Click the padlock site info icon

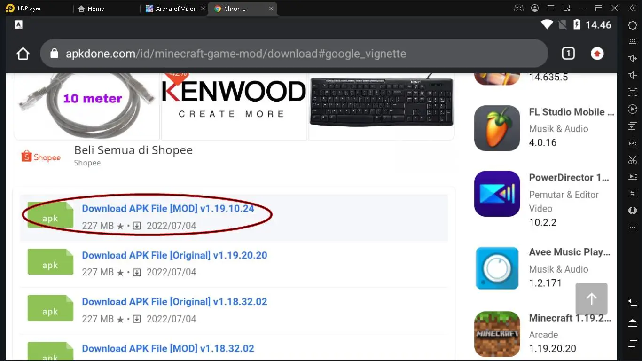54,54
